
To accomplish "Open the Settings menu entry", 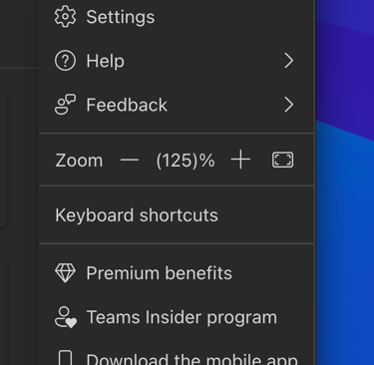I will (x=177, y=17).
